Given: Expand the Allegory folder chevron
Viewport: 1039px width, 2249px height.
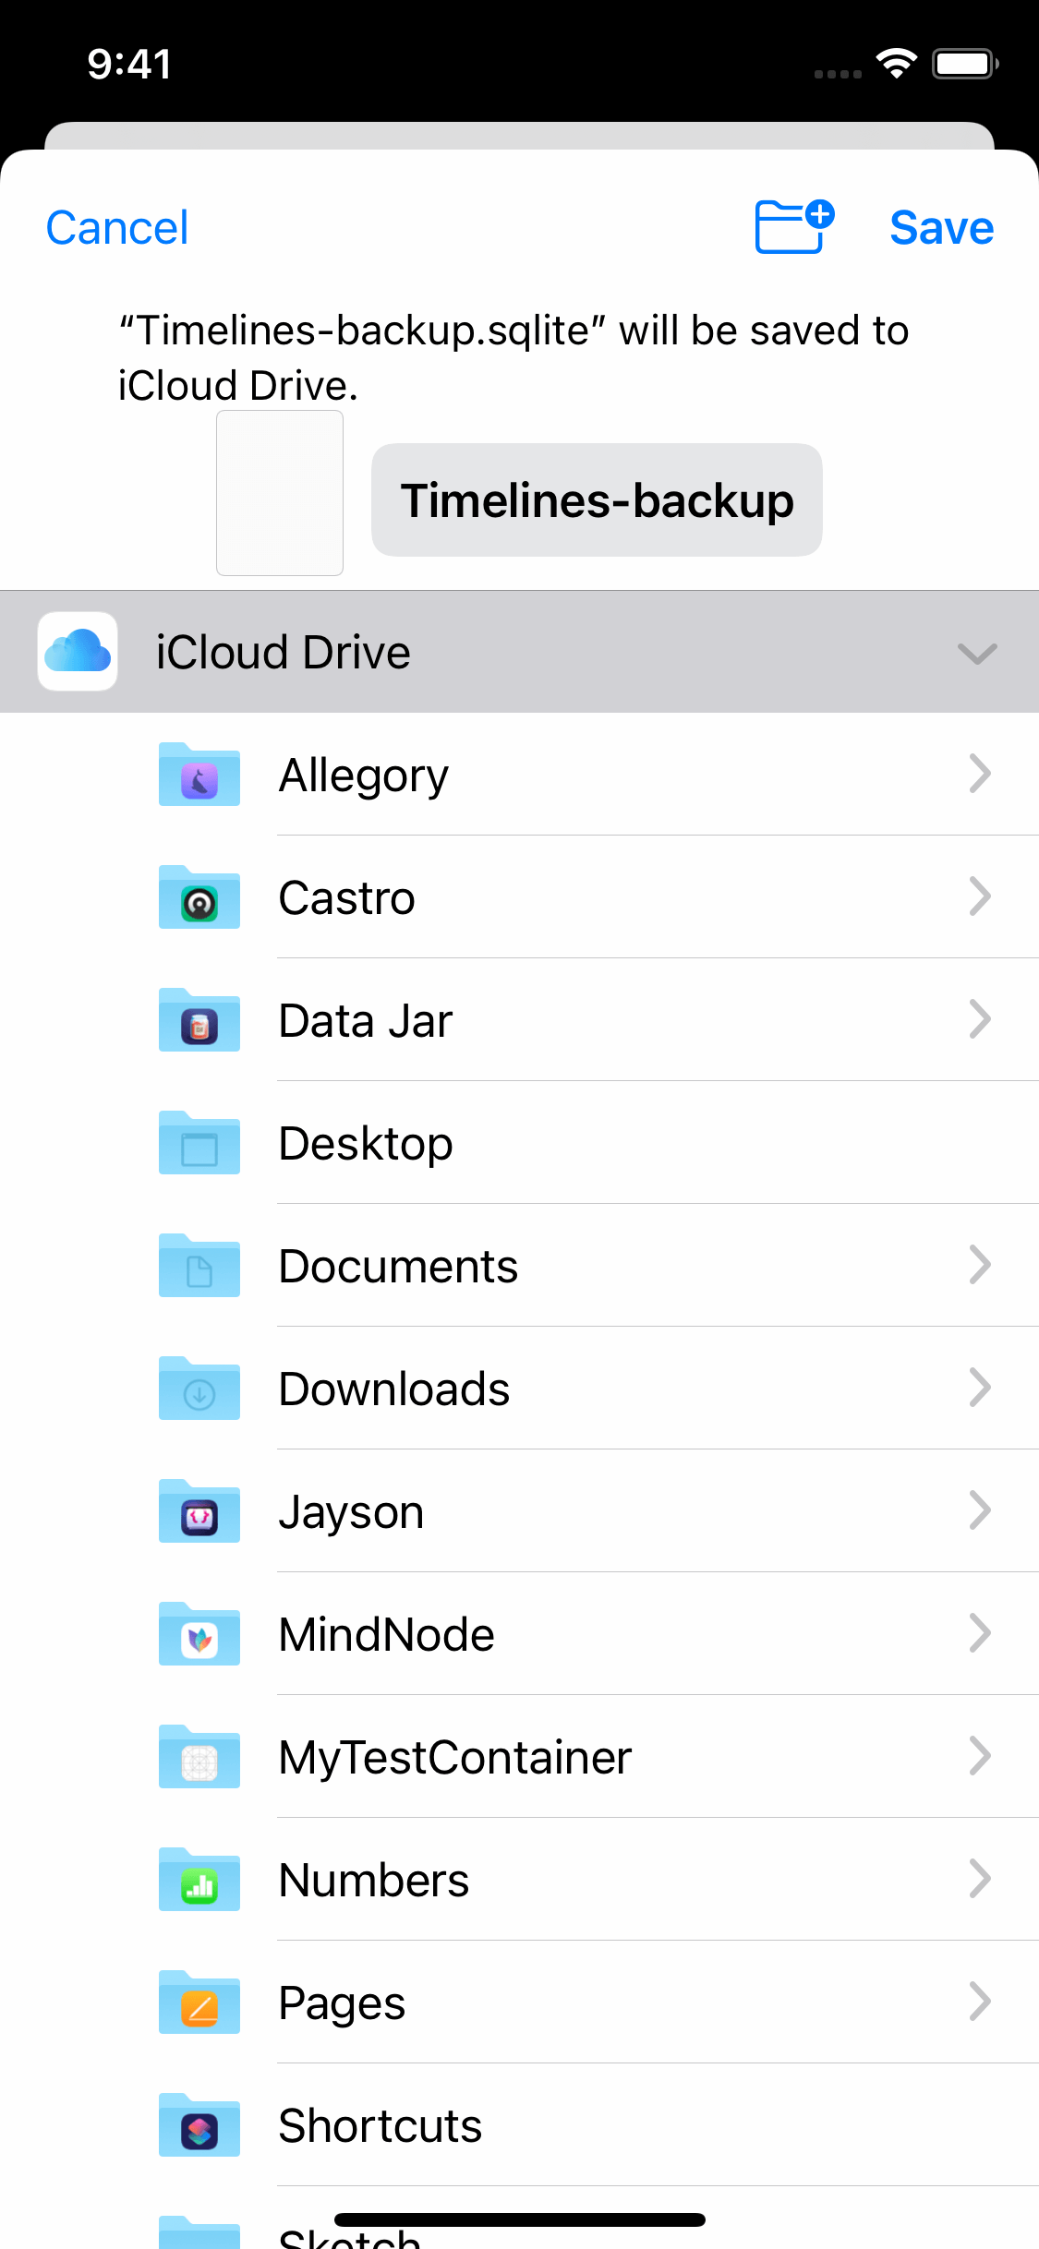Looking at the screenshot, I should (980, 774).
